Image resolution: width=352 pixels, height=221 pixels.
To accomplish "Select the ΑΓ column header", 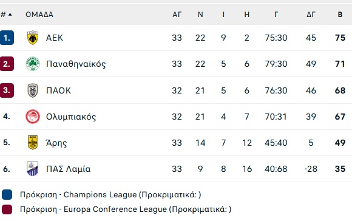I will coord(177,15).
